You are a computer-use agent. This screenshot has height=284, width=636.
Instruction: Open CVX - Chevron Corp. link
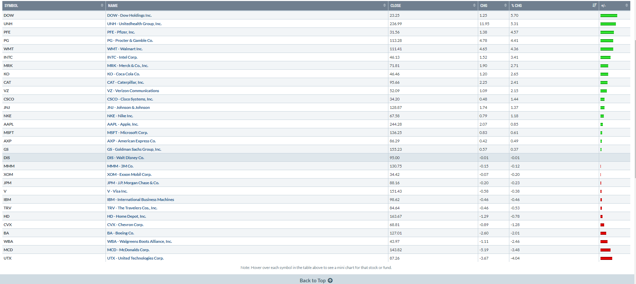pos(125,225)
